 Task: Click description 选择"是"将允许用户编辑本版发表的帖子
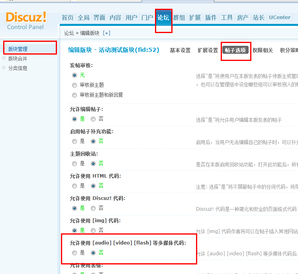(x=239, y=120)
